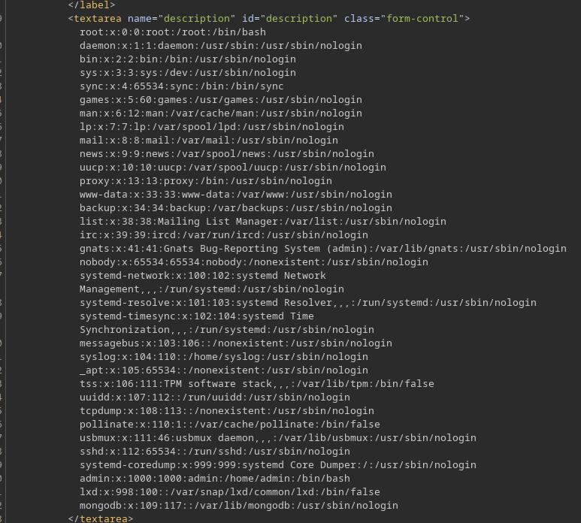Viewport: 581px width, 523px height.
Task: Click the Mailing List Manager line
Action: [x=263, y=222]
